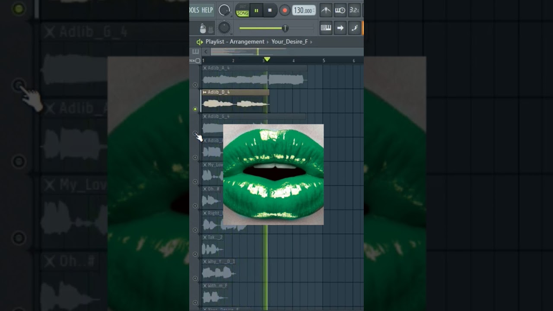Viewport: 553px width, 311px height.
Task: Toggle the metronome icon
Action: (326, 10)
